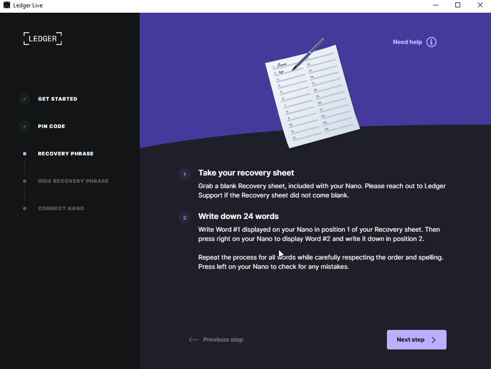The height and width of the screenshot is (369, 491).
Task: Click the recovery sheet illustration
Action: [312, 95]
